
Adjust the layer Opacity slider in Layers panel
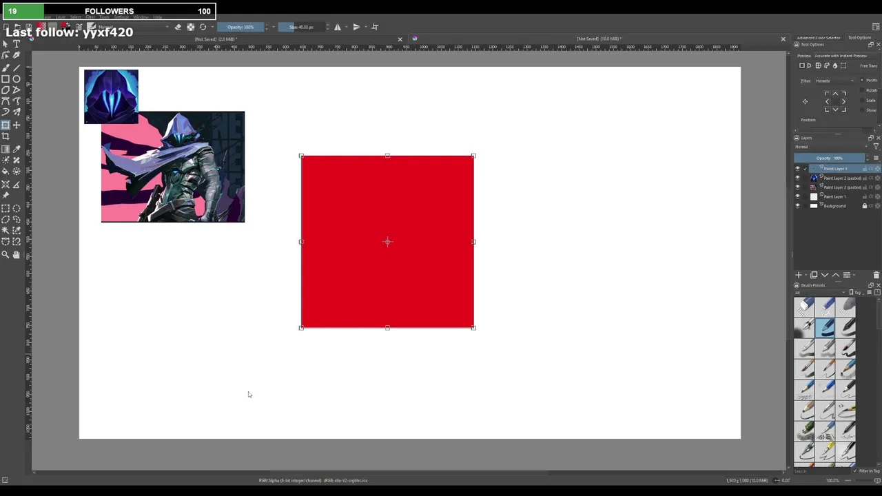(830, 158)
